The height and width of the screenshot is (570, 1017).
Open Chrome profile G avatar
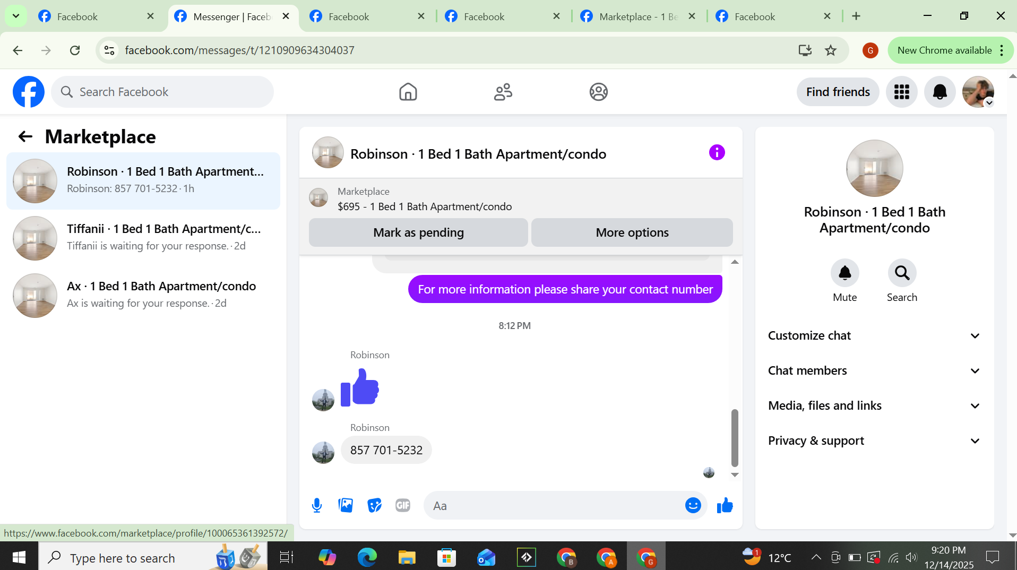pos(870,50)
